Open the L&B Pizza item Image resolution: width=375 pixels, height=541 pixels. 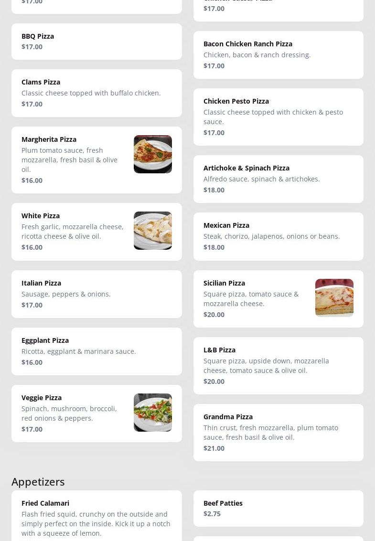pyautogui.click(x=278, y=366)
